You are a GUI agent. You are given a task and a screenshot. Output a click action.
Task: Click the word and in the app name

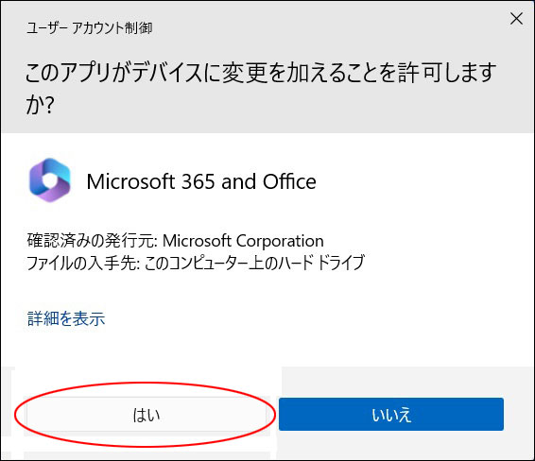[239, 181]
